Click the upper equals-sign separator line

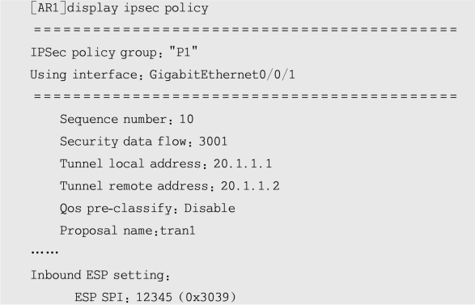(x=246, y=30)
